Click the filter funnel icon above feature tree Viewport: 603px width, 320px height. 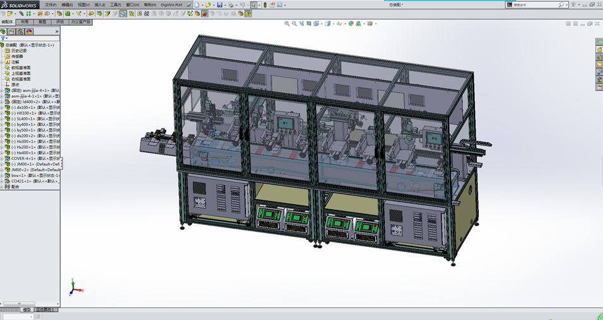coord(3,38)
